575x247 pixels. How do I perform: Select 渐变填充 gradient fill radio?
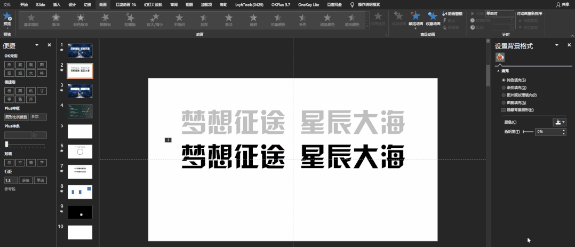pos(504,87)
